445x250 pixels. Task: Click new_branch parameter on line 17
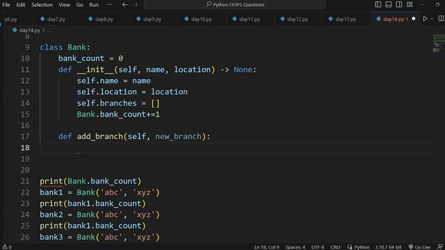(x=178, y=136)
